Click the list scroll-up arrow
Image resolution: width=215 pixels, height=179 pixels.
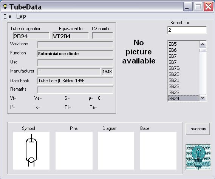(x=203, y=45)
